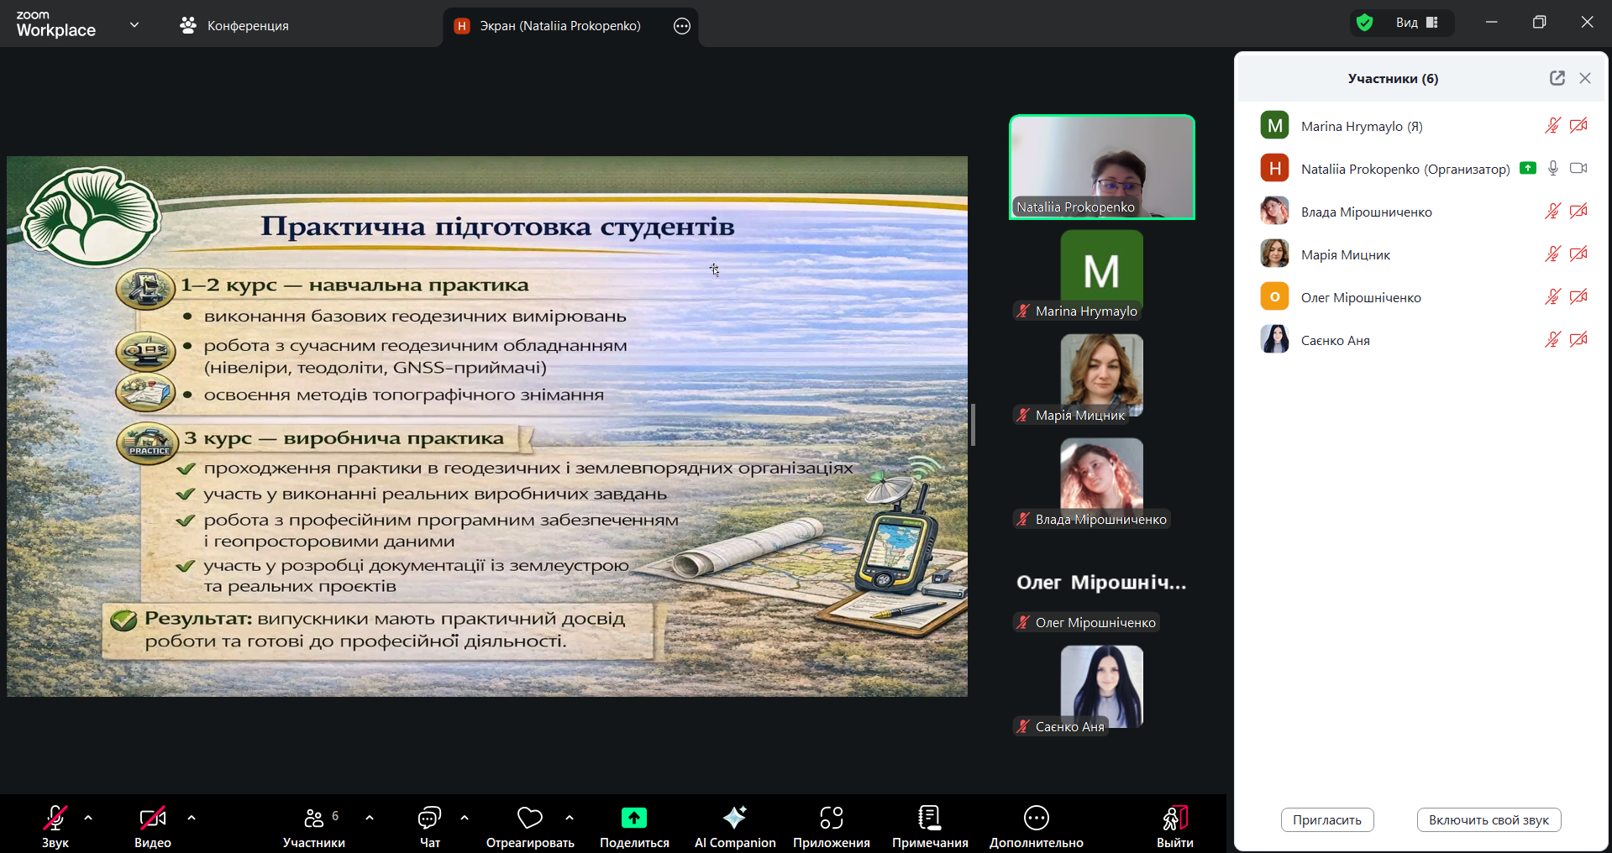Viewport: 1612px width, 853px height.
Task: Switch to the Conference tab
Action: tap(234, 26)
